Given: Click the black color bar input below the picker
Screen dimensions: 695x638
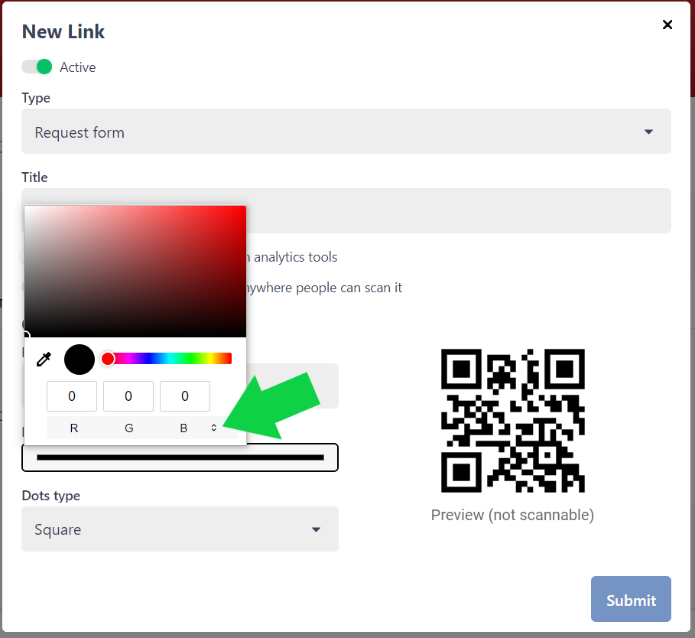Looking at the screenshot, I should point(180,457).
